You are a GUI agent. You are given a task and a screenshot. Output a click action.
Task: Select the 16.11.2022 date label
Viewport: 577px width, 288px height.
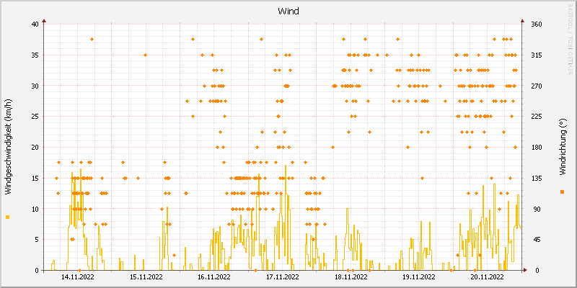214,276
